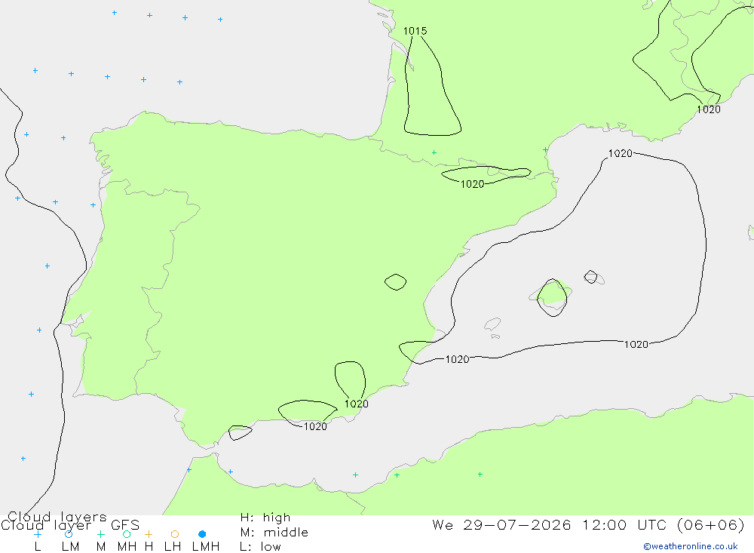
Task: Click the green plus M legend symbol
Action: [100, 534]
